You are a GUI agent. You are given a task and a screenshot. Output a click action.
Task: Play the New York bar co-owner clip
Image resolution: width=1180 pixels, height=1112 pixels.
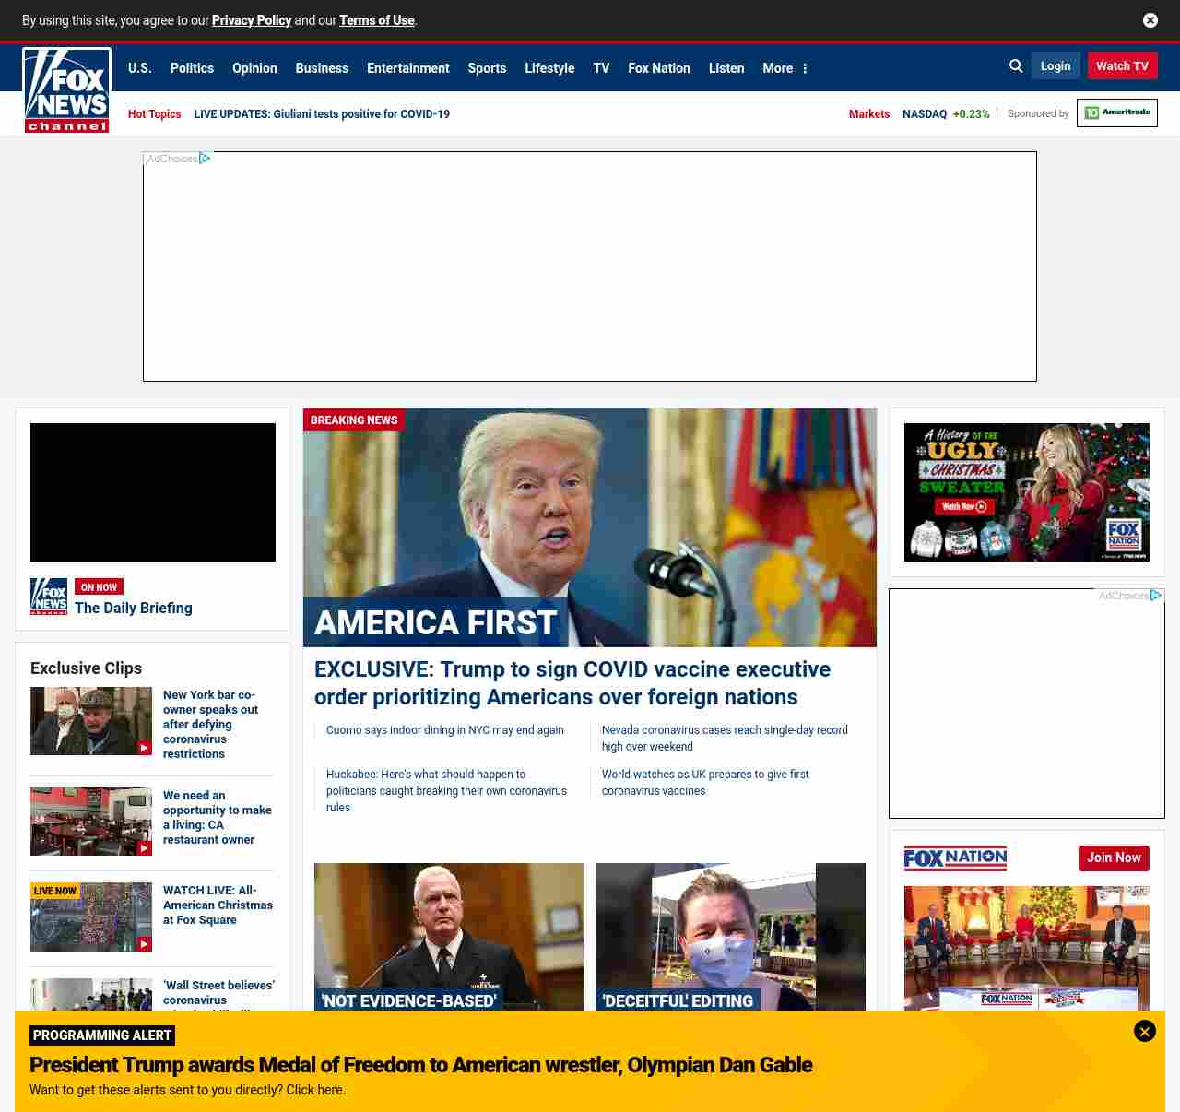[91, 721]
